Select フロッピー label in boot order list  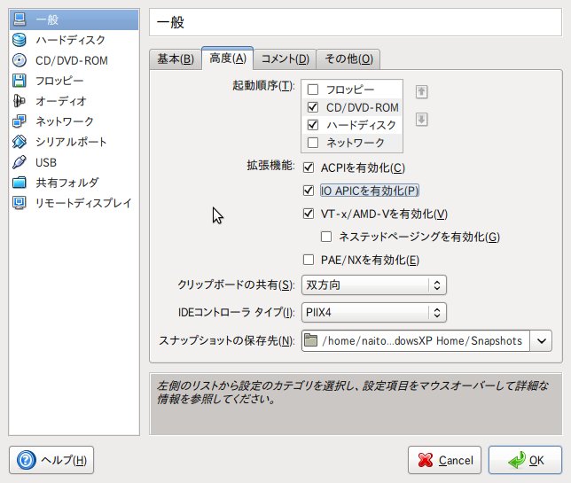[x=350, y=90]
